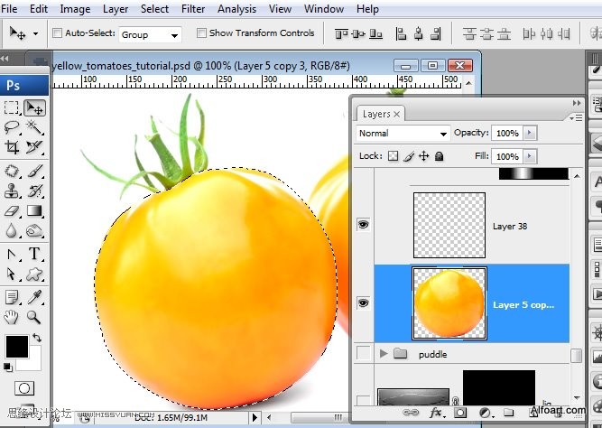Open the Move tool preset picker
The image size is (602, 428).
coord(36,33)
